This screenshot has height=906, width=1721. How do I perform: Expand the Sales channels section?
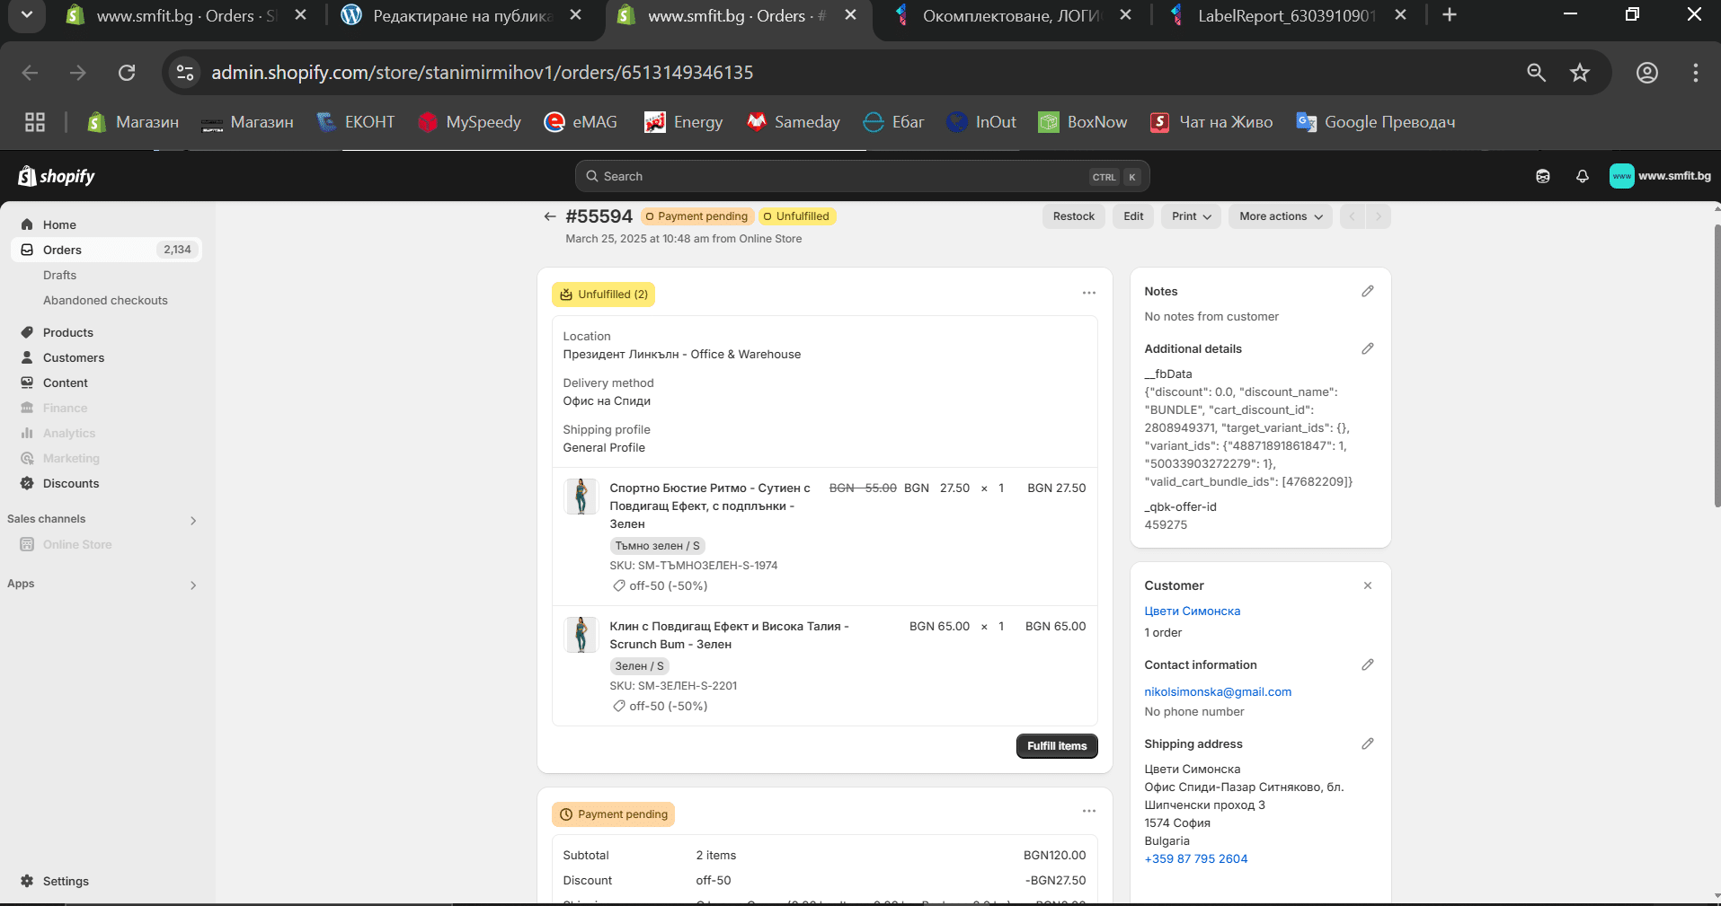point(192,520)
